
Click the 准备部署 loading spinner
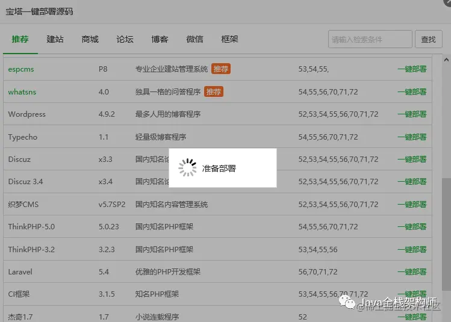(187, 167)
